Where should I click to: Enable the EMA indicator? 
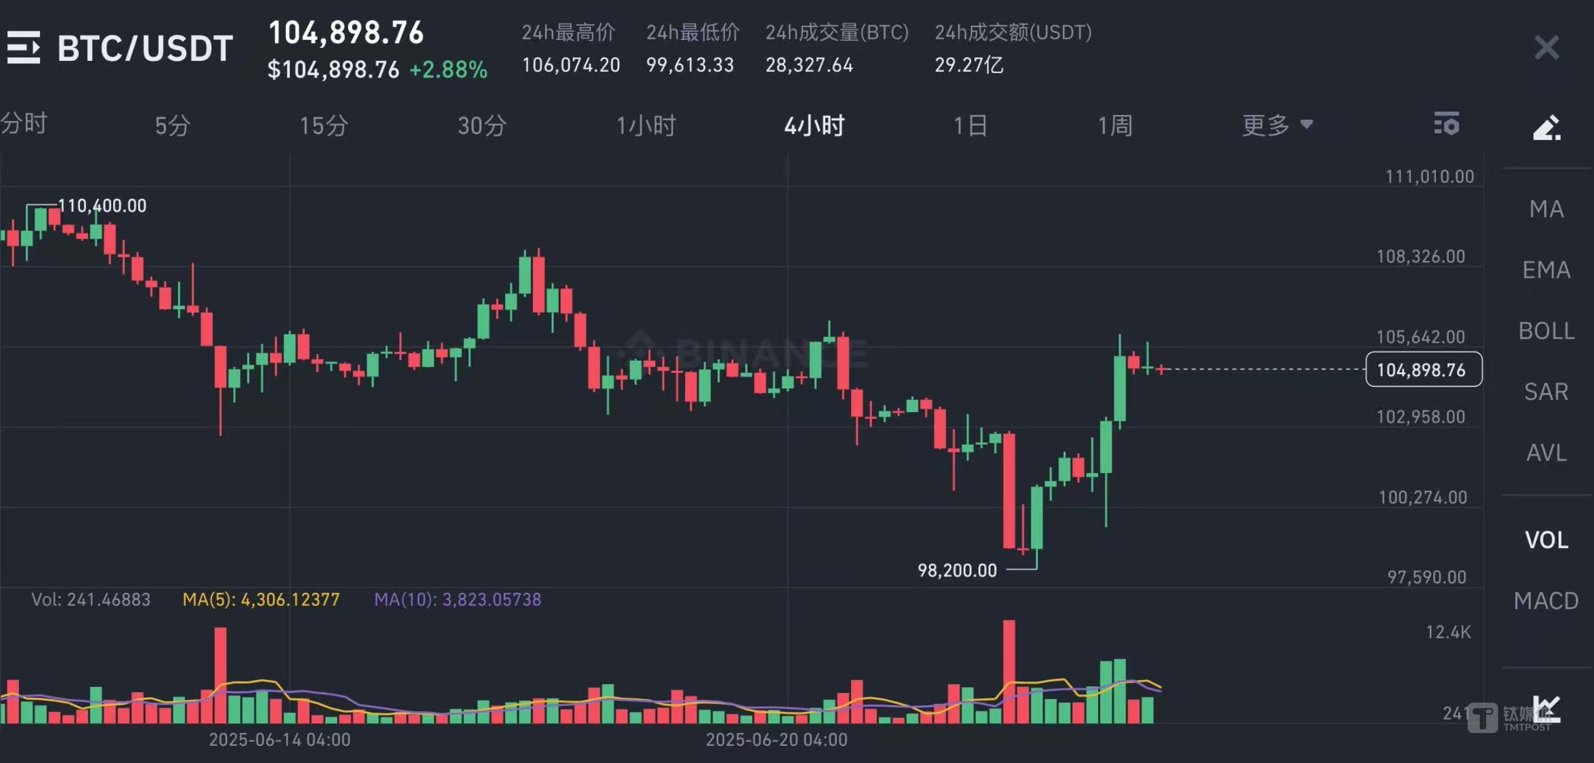[1547, 270]
